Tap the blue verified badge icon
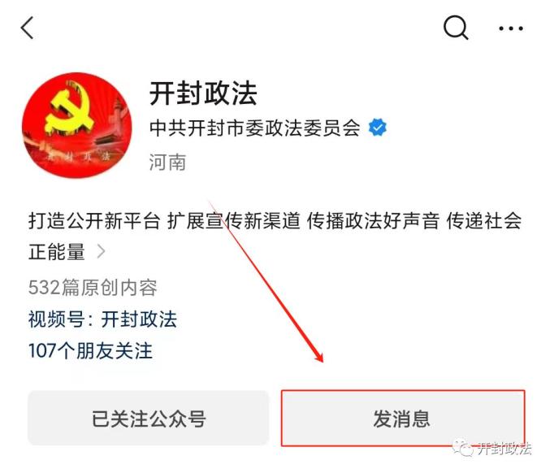This screenshot has height=473, width=550. 378,128
